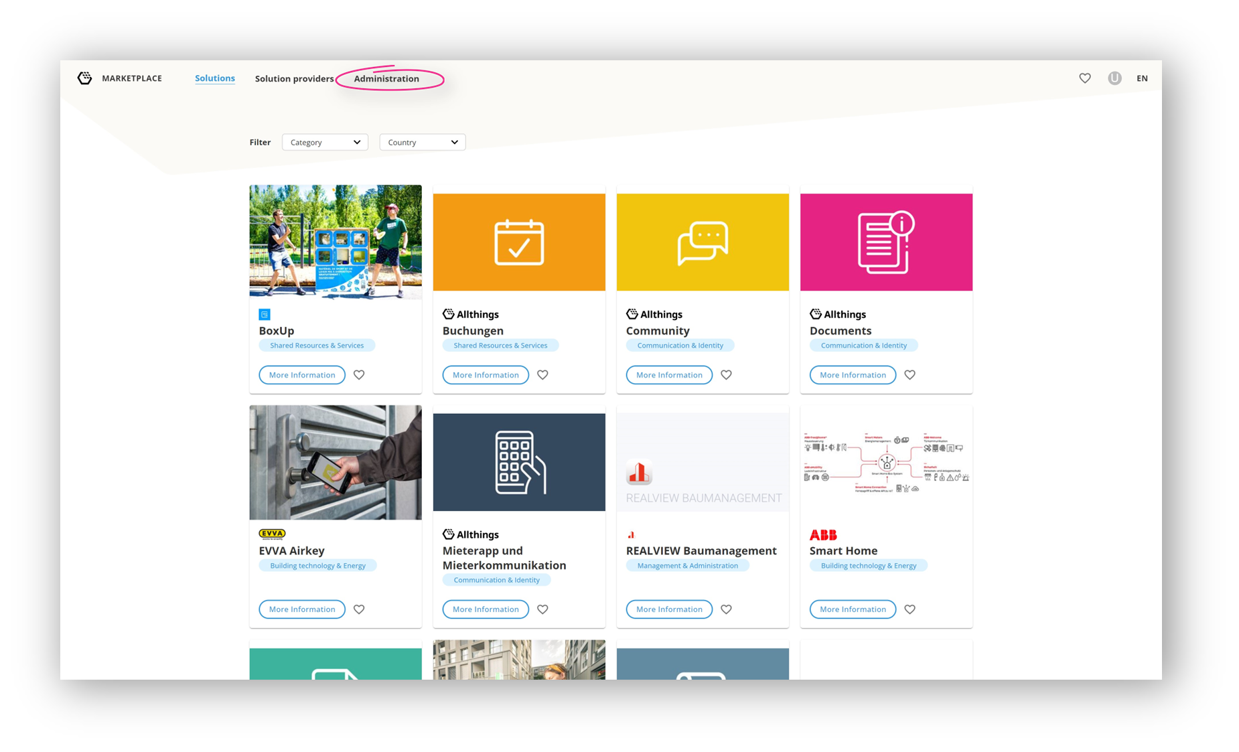Favorite the Mieterapp und Mieterkommunikation solution
The image size is (1239, 752).
(542, 609)
